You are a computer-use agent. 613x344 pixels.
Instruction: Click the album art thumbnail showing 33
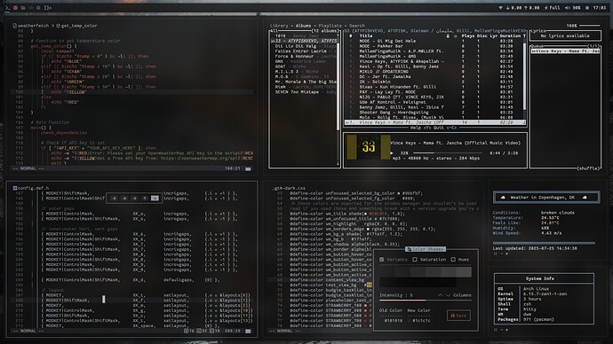pyautogui.click(x=369, y=146)
